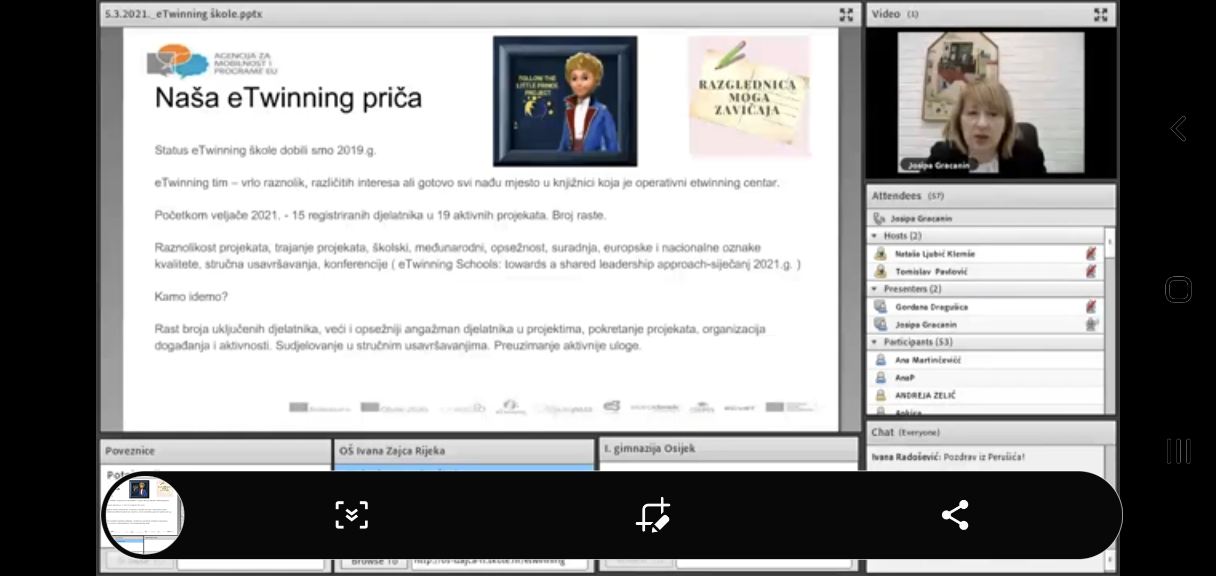Image resolution: width=1216 pixels, height=576 pixels.
Task: Click muted microphone icon beside Tomislav Pavlović
Action: tap(1091, 271)
